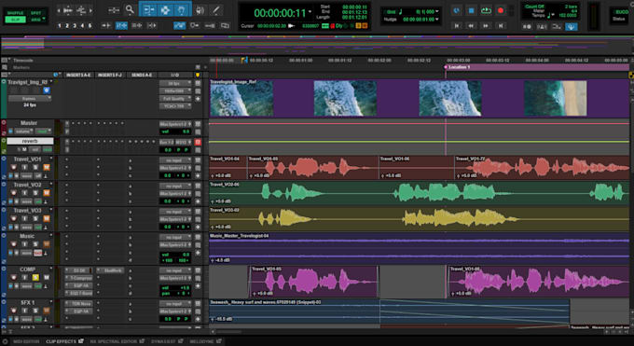Record-enable the Travel_VO1 track

click(14, 168)
